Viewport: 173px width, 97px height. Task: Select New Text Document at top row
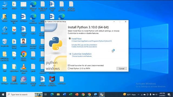pos(71,6)
